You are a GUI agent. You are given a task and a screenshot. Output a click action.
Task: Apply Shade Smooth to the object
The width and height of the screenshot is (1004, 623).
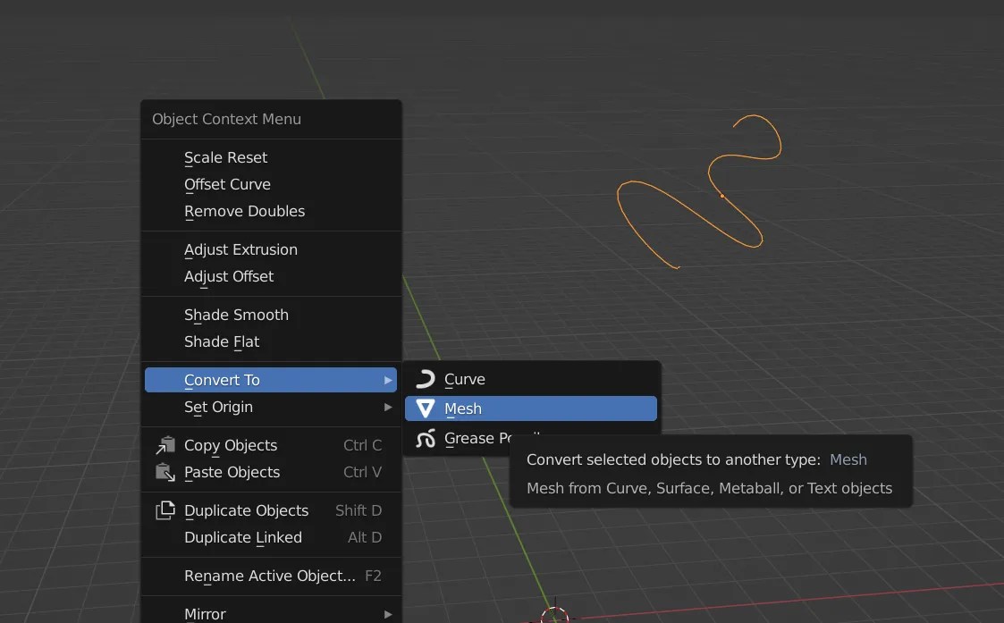coord(235,315)
